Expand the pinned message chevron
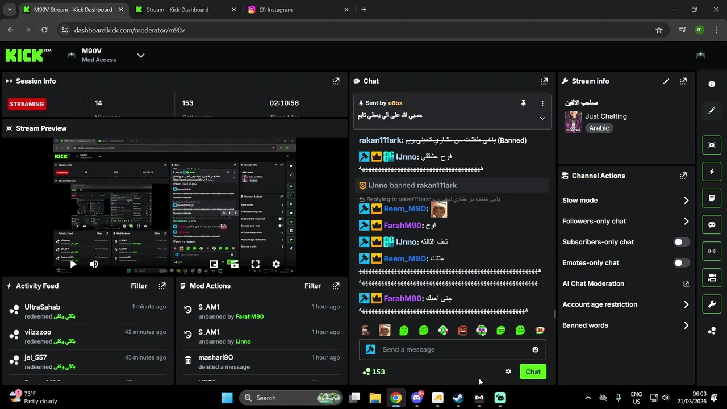Screen dimensions: 727x409 click(542, 118)
